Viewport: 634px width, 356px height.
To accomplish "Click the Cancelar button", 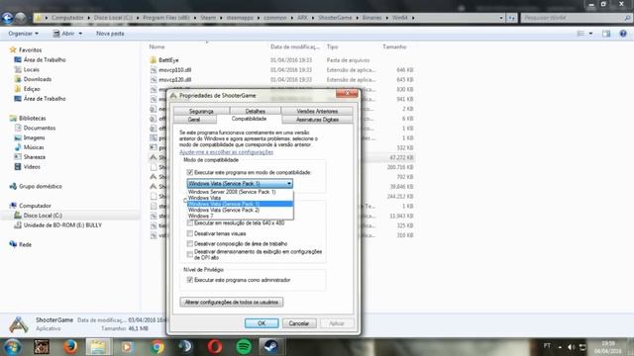I will (299, 323).
